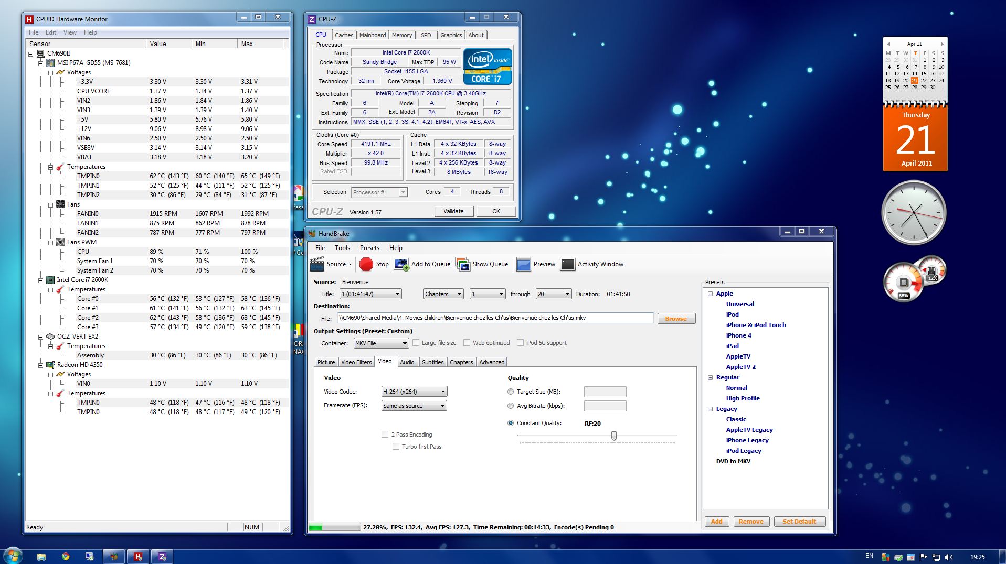Open the Video Codec dropdown
Screen dimensions: 1006x564
[x=414, y=392]
